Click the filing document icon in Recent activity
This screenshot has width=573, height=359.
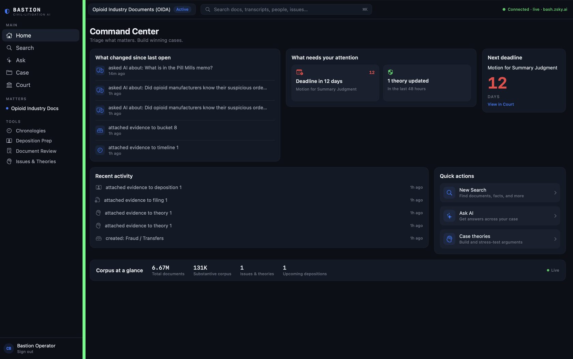point(98,200)
